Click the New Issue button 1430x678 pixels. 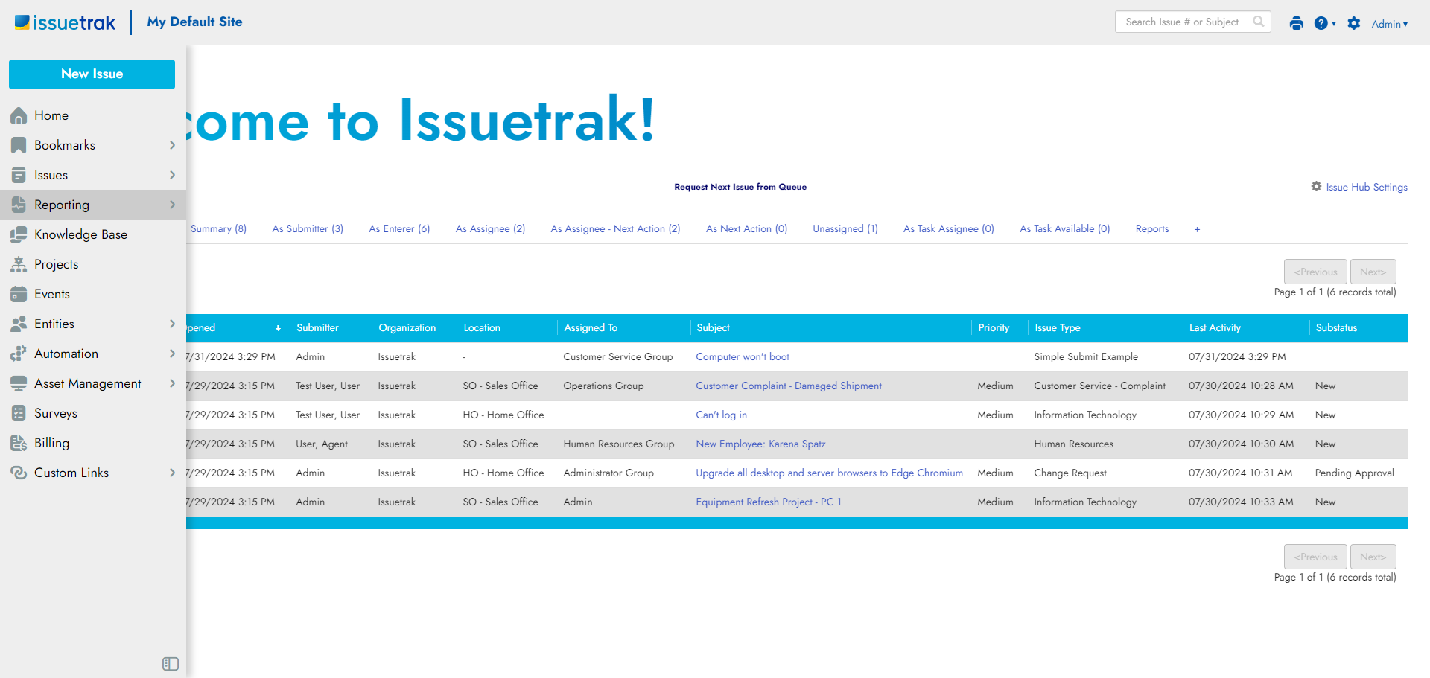click(x=92, y=74)
